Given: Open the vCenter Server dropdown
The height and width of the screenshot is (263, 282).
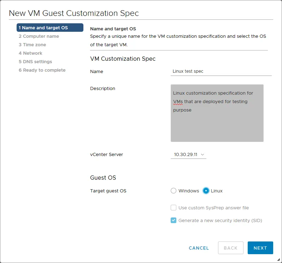Looking at the screenshot, I should click(188, 155).
